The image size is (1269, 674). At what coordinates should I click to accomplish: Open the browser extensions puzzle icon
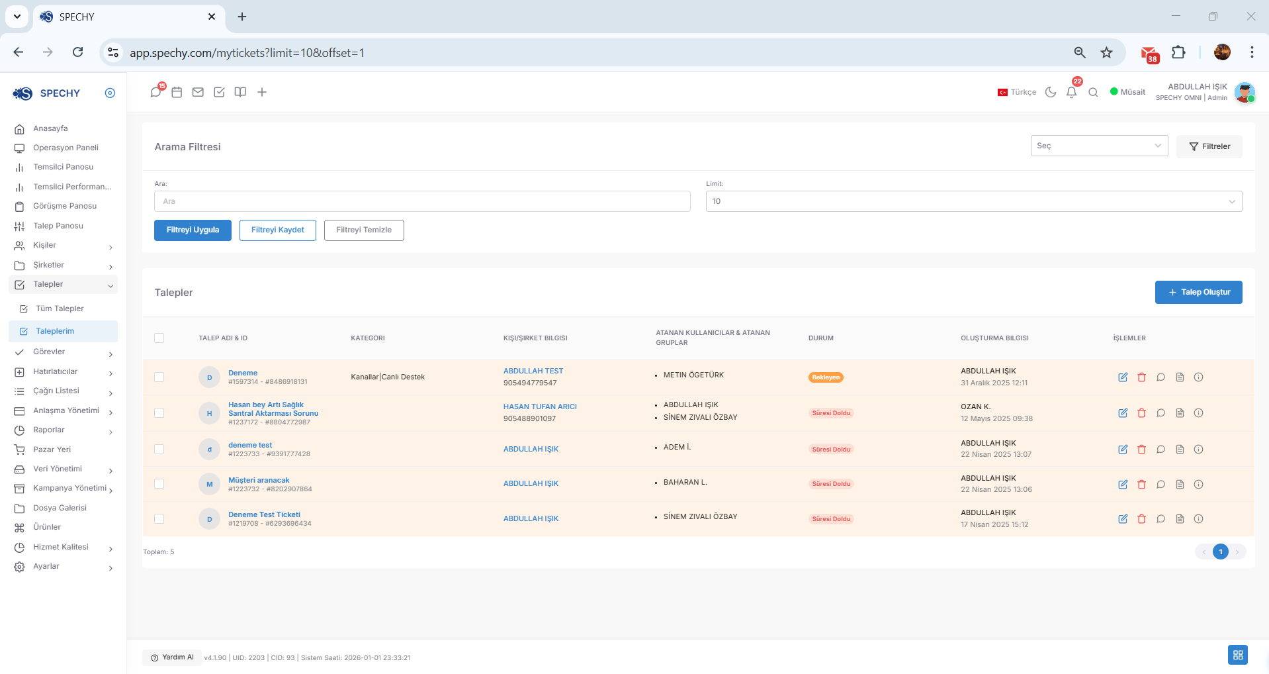pos(1178,52)
